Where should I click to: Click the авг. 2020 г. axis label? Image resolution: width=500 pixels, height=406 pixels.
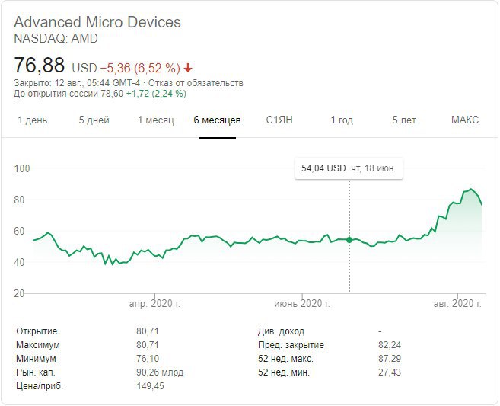click(457, 303)
